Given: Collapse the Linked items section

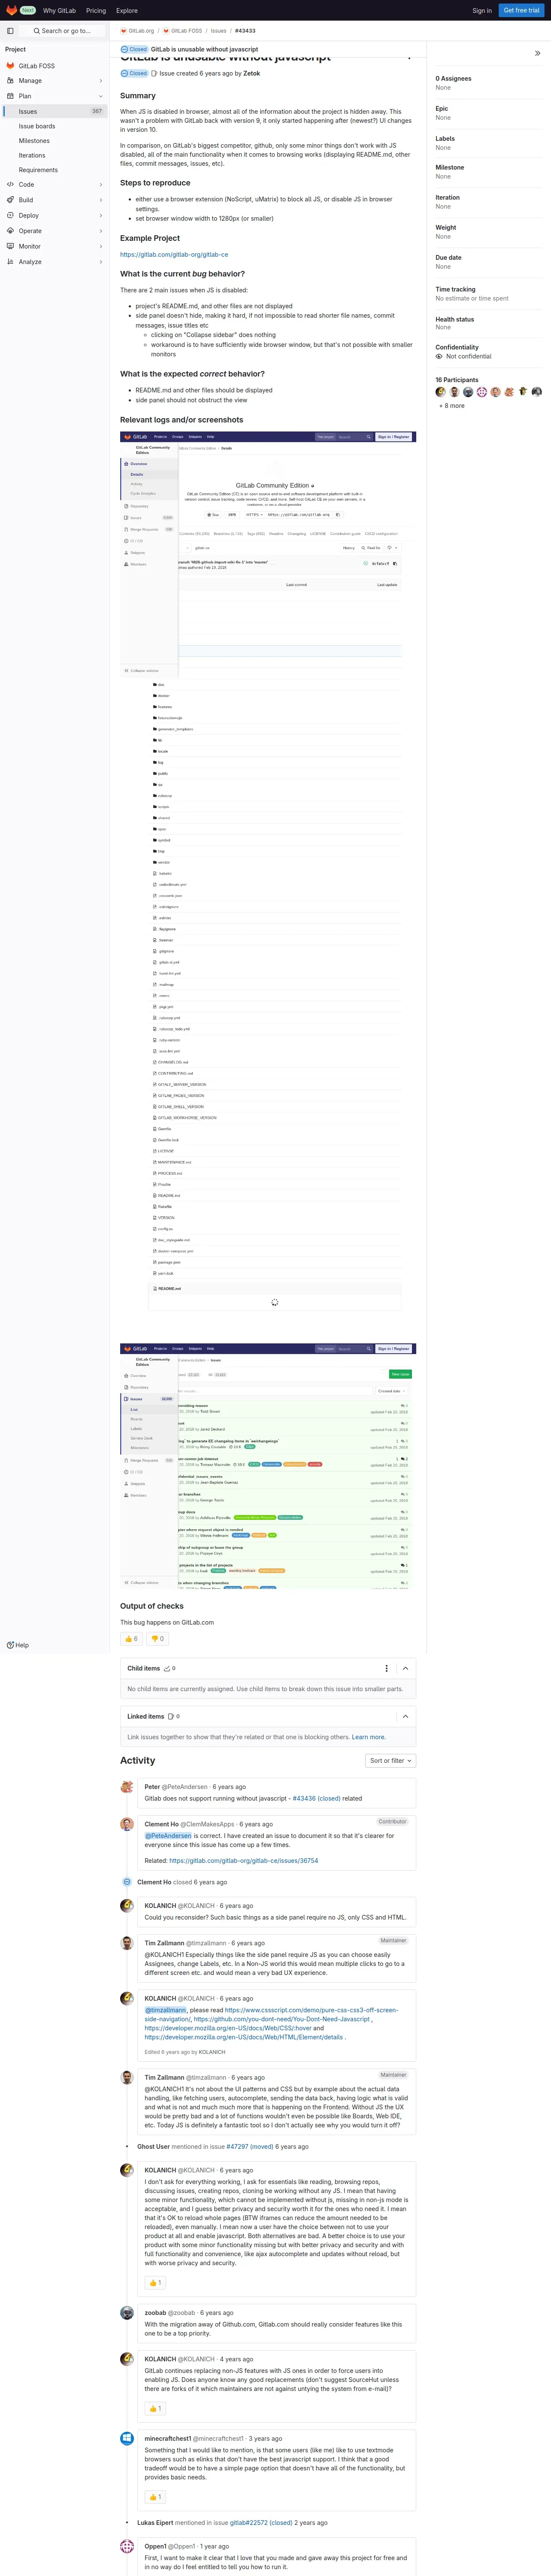Looking at the screenshot, I should [x=405, y=1716].
